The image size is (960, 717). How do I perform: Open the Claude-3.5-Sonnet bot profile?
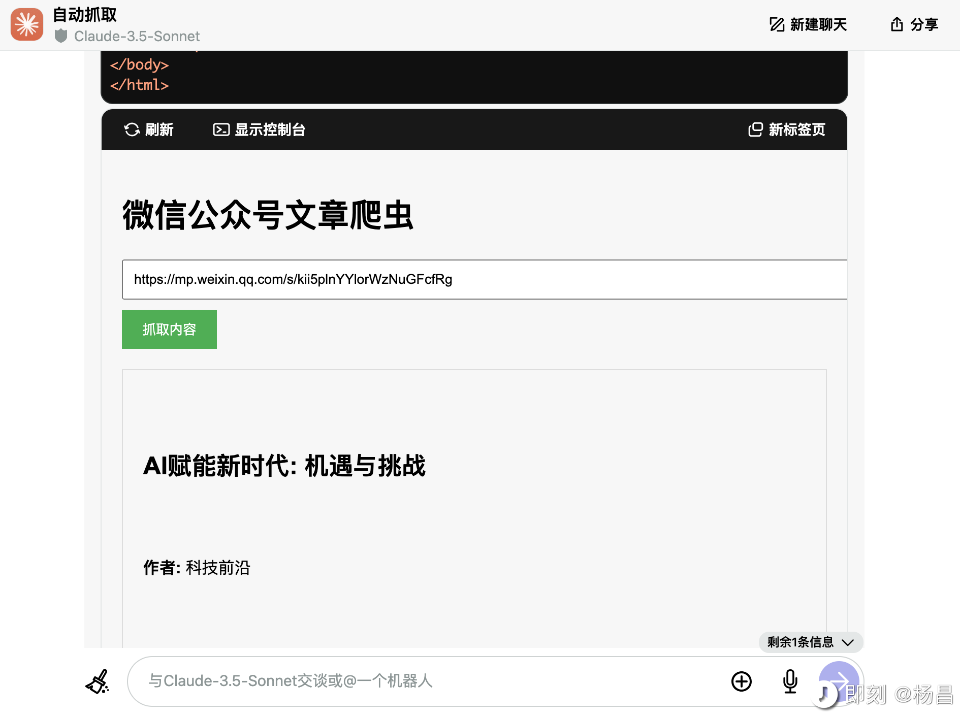pos(136,36)
